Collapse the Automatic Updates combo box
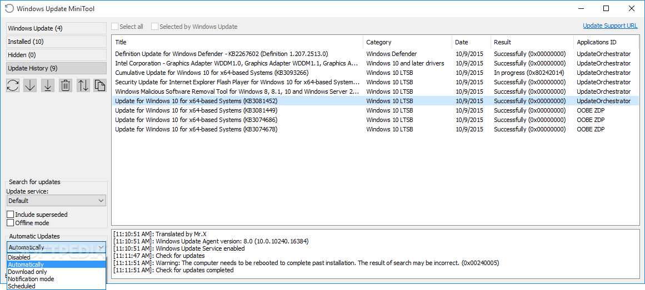 56,247
